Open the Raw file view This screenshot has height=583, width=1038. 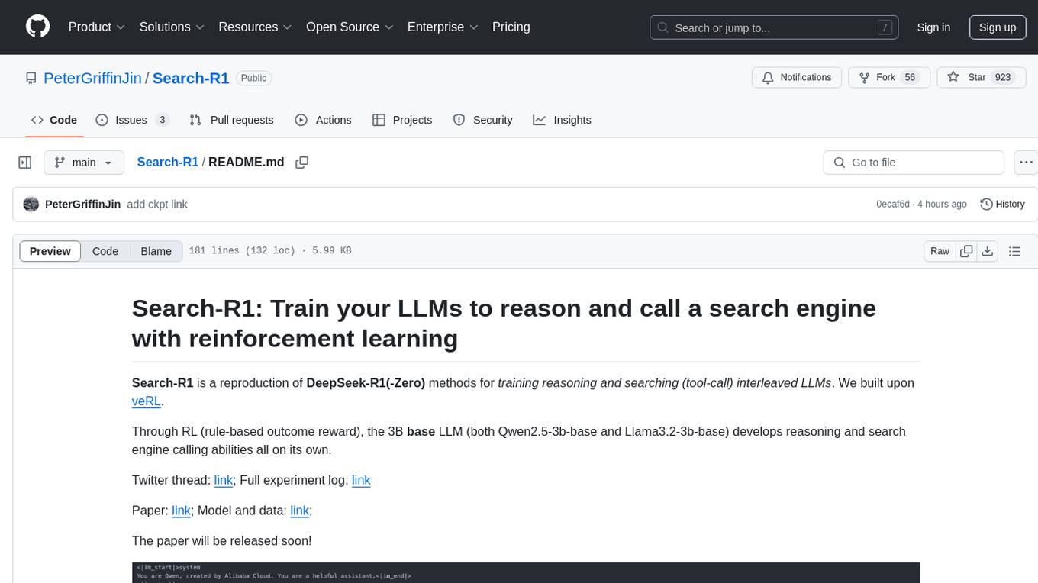[940, 251]
